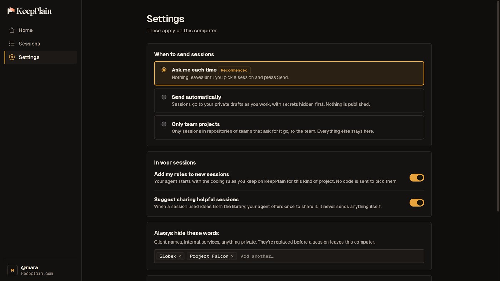The height and width of the screenshot is (281, 500).
Task: Click the M avatar for @mara
Action: (x=13, y=270)
